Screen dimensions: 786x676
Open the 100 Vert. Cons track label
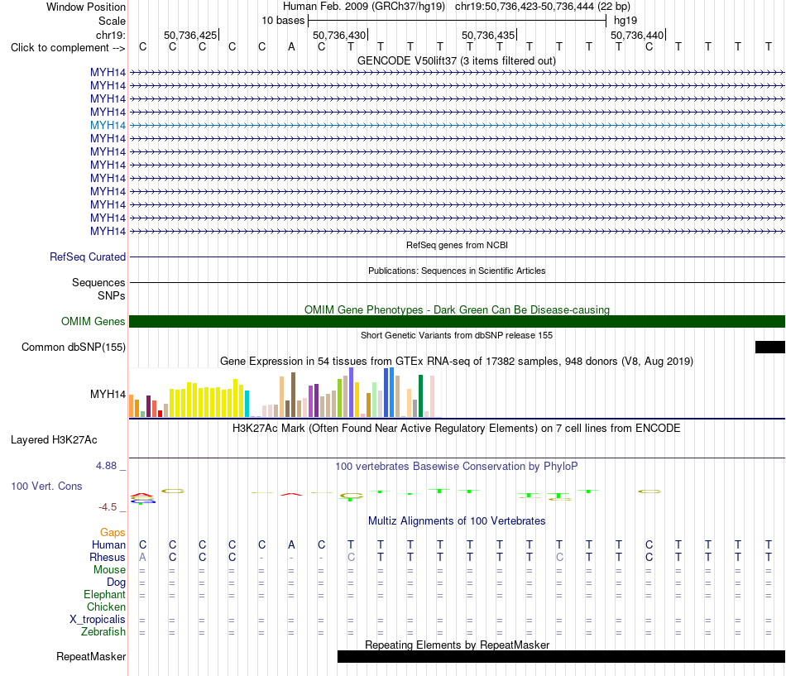46,486
